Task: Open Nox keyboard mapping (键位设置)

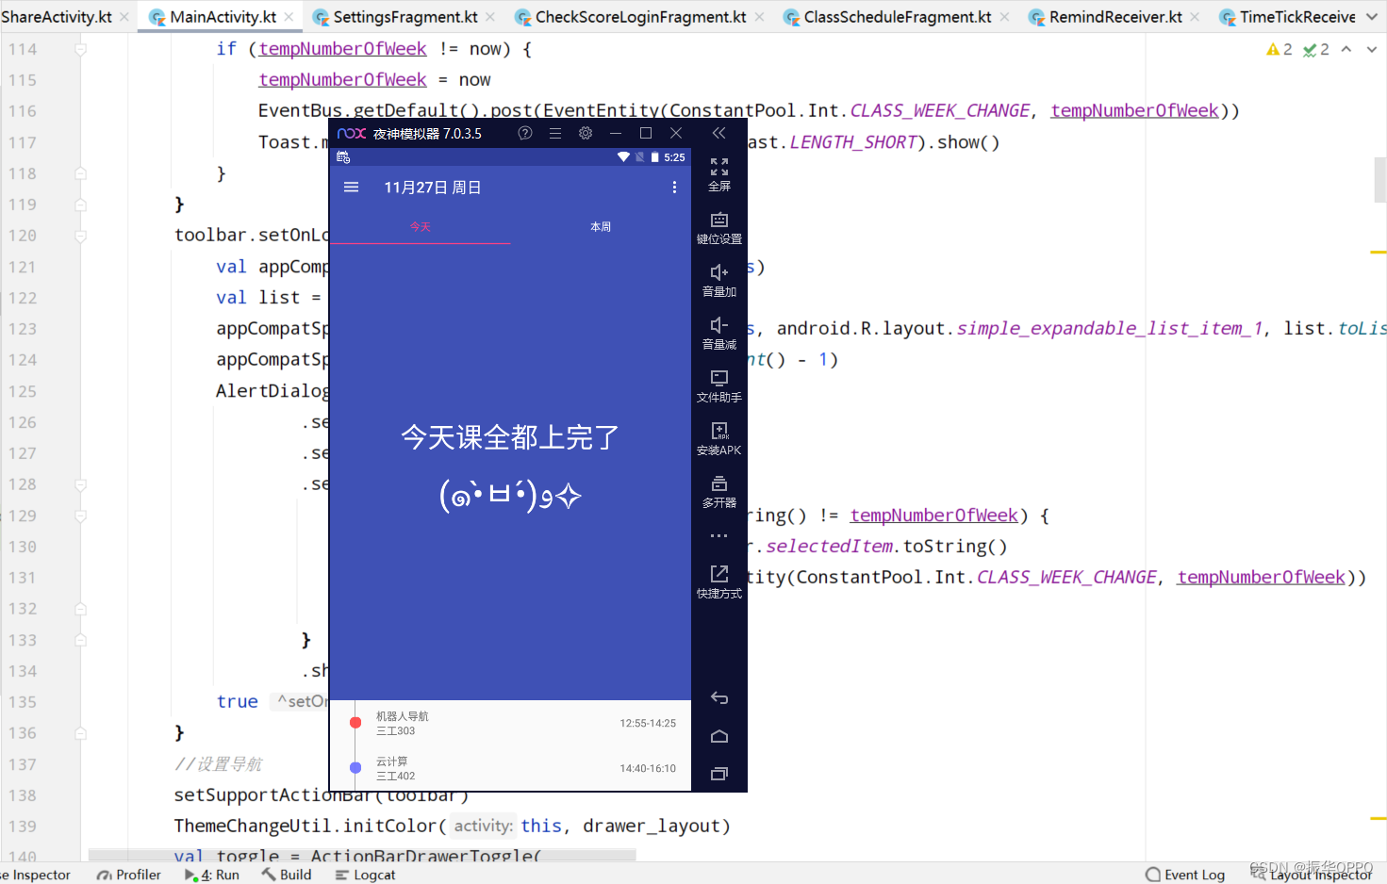Action: [719, 228]
